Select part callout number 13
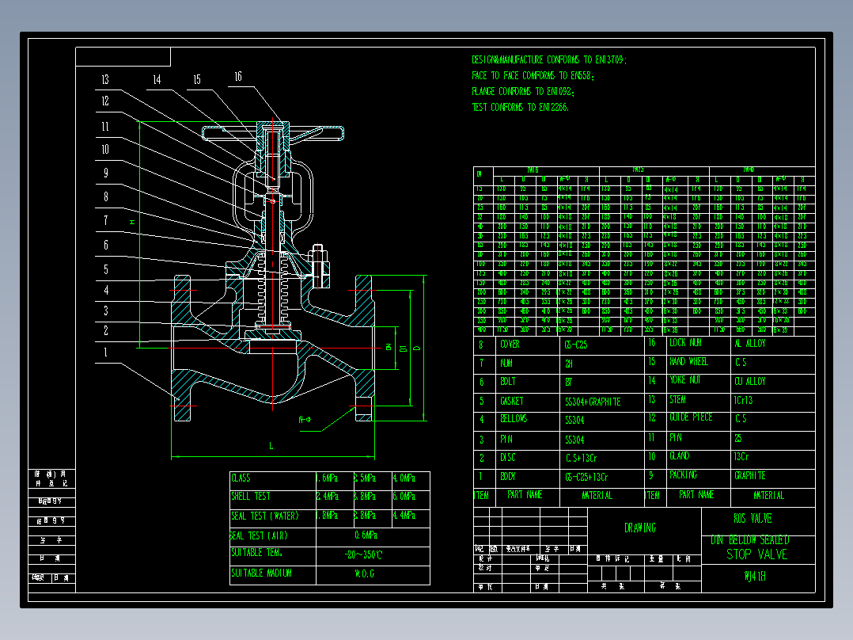Viewport: 853px width, 640px height. pyautogui.click(x=104, y=79)
